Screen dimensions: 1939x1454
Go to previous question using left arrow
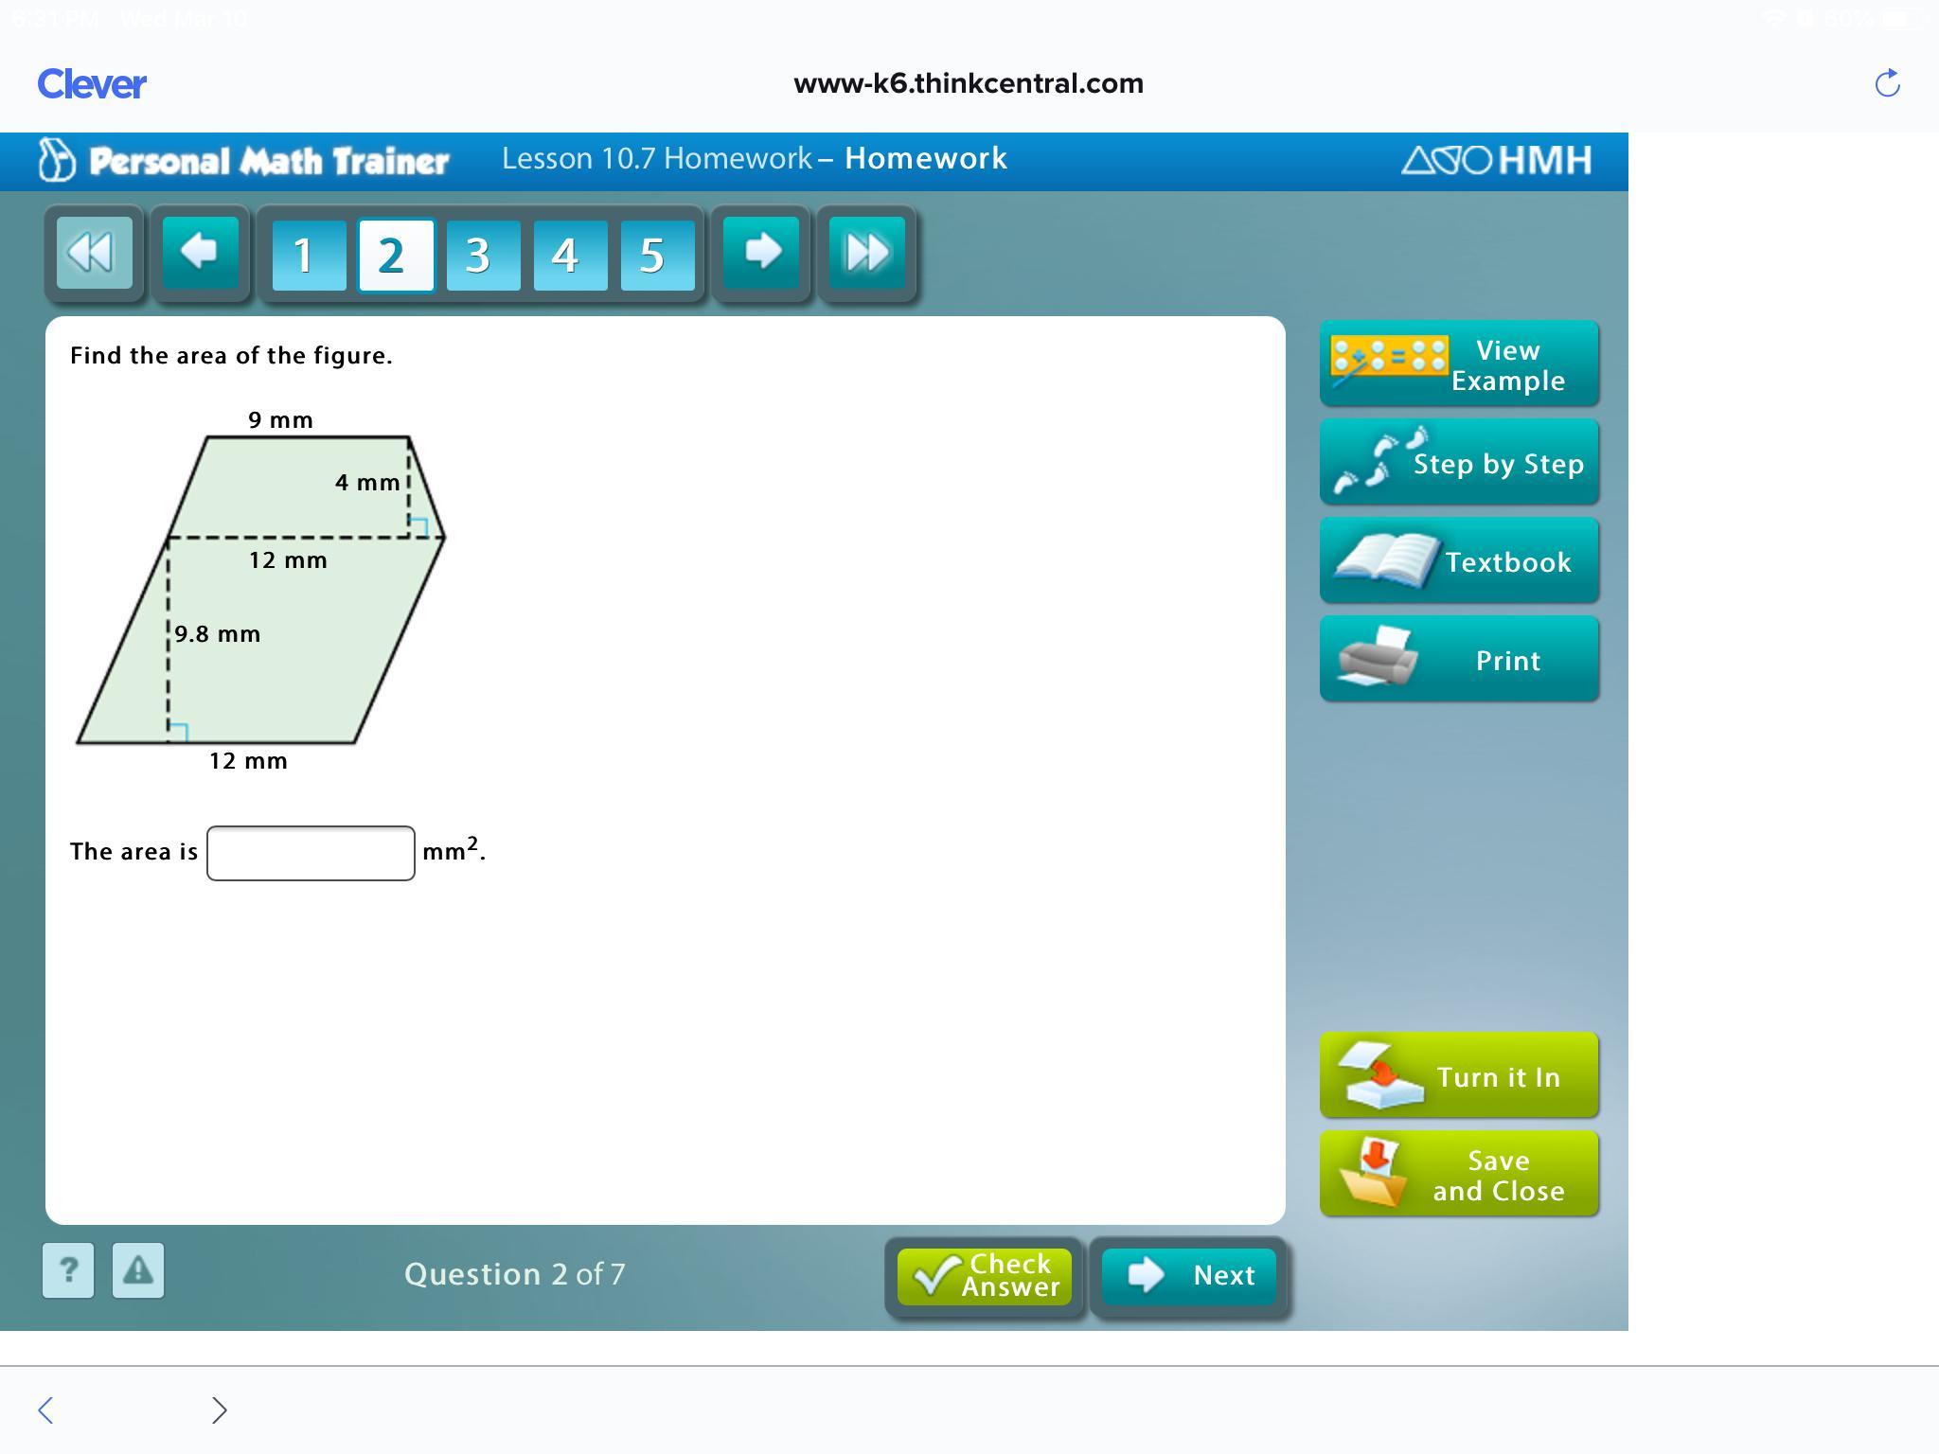coord(200,253)
